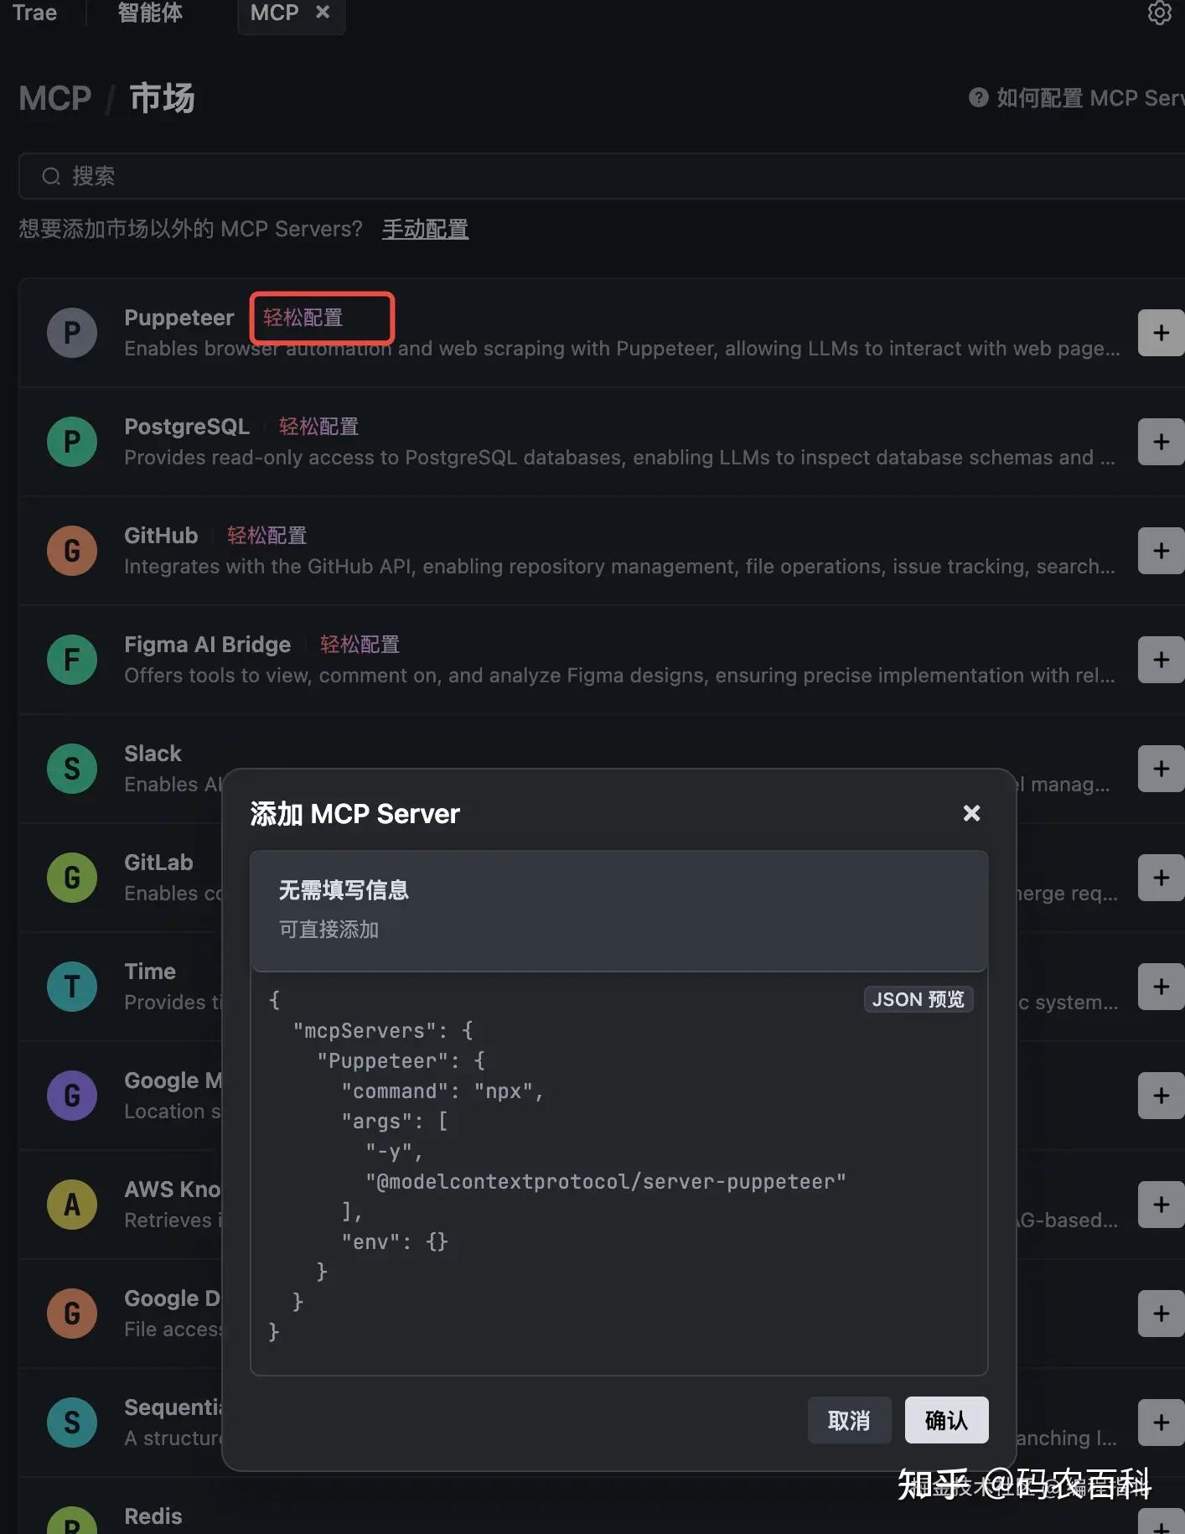The width and height of the screenshot is (1185, 1534).
Task: Cancel the dialog with 取消 button
Action: [x=849, y=1420]
